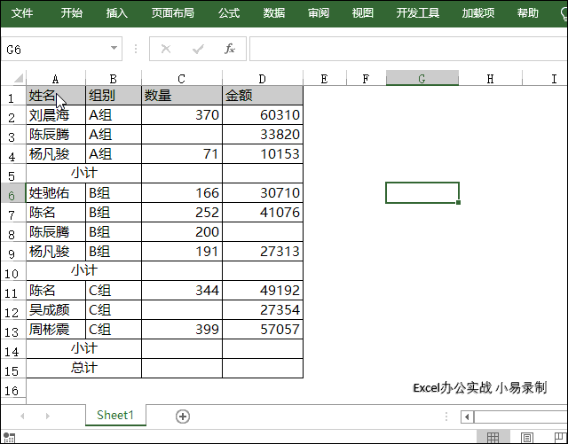The width and height of the screenshot is (568, 444).
Task: Open the 审阅 tab
Action: coord(319,13)
